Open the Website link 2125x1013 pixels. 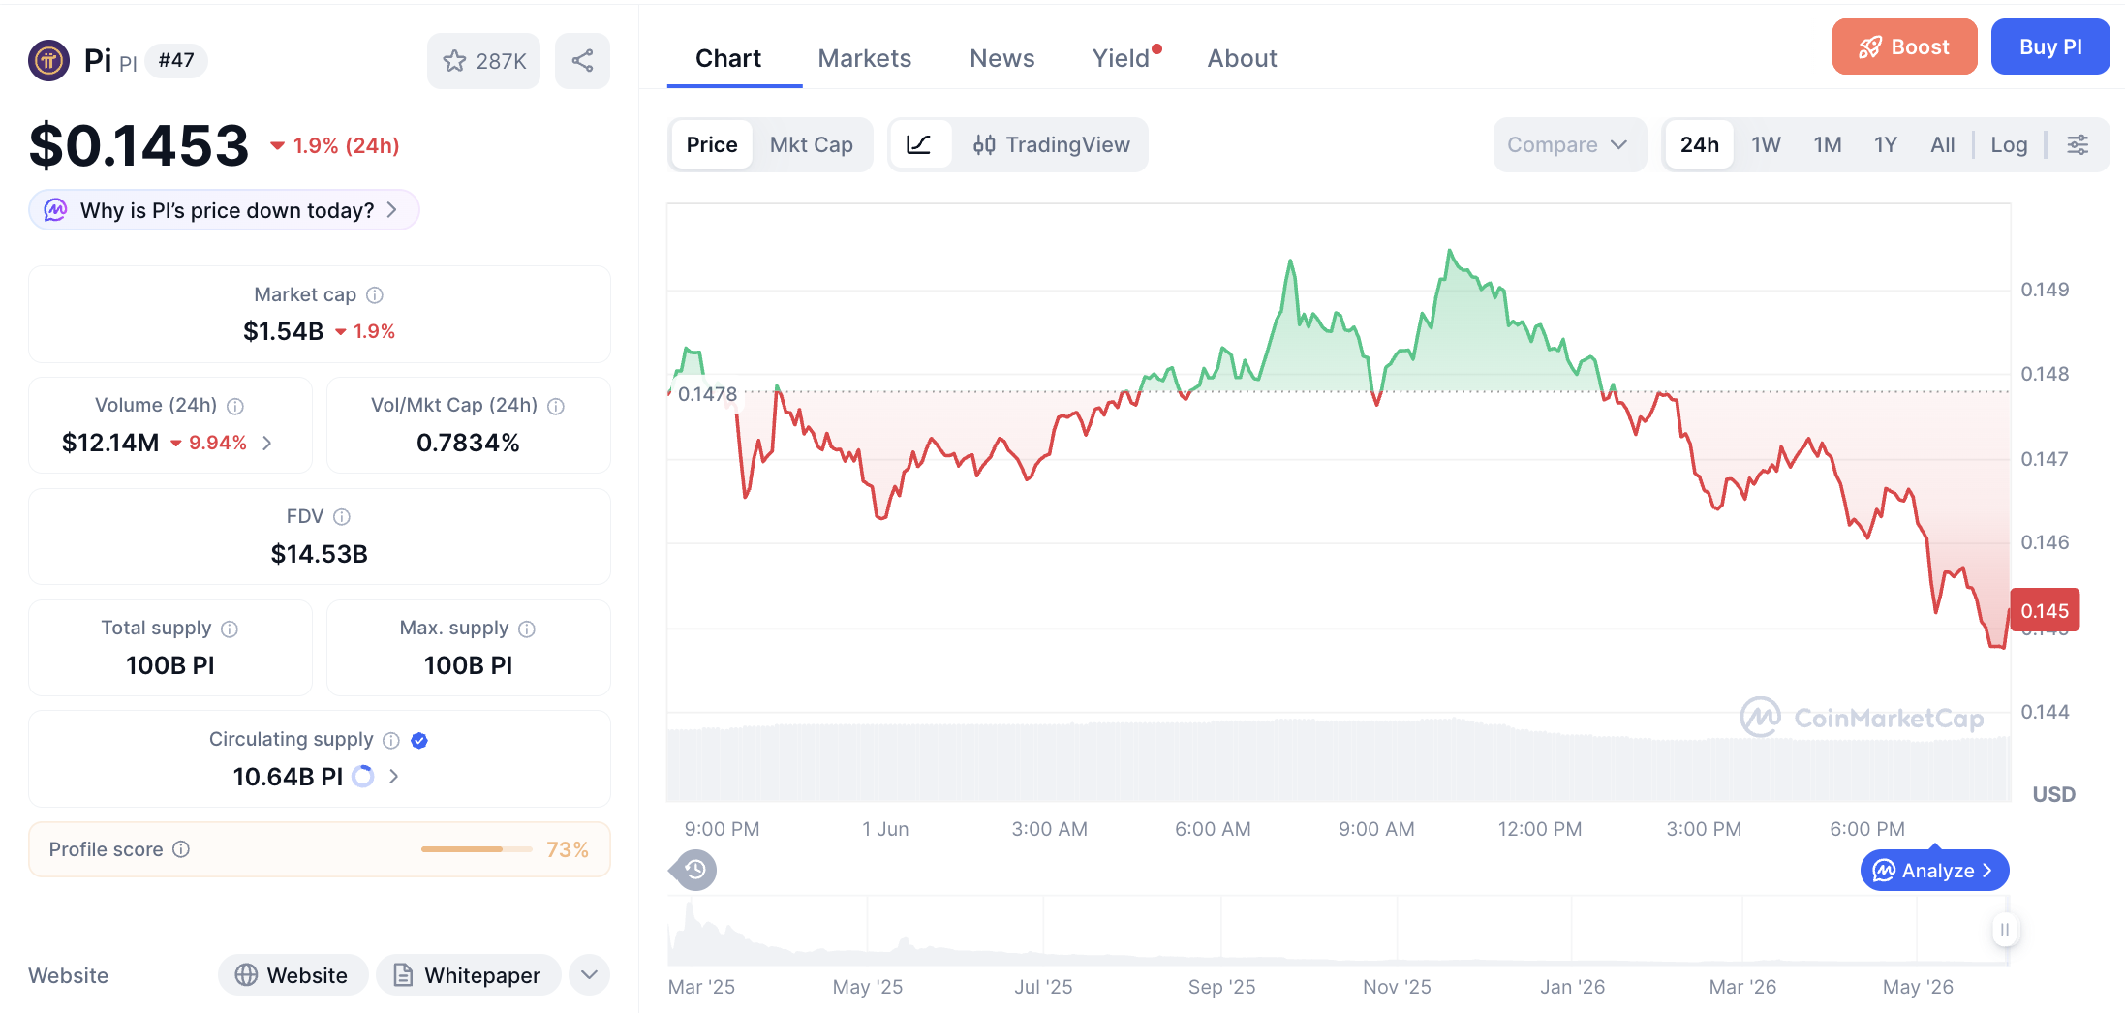coord(293,974)
